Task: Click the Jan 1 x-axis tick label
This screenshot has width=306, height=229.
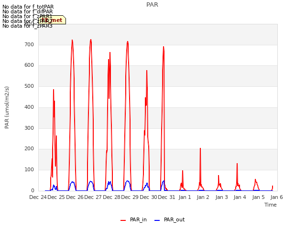Action: (x=185, y=197)
